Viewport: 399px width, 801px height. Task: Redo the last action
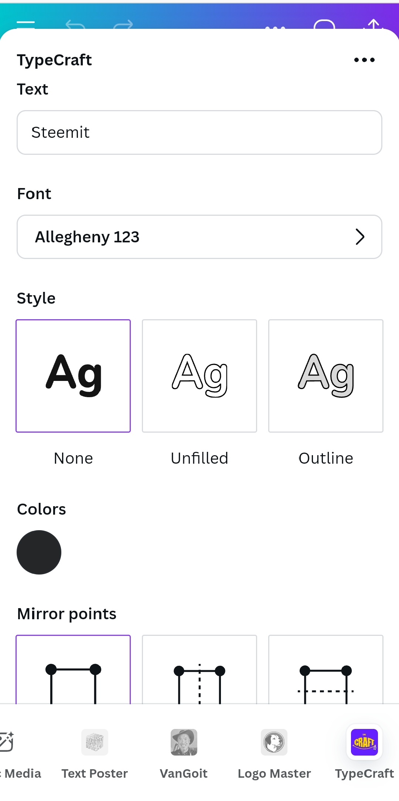point(123,24)
